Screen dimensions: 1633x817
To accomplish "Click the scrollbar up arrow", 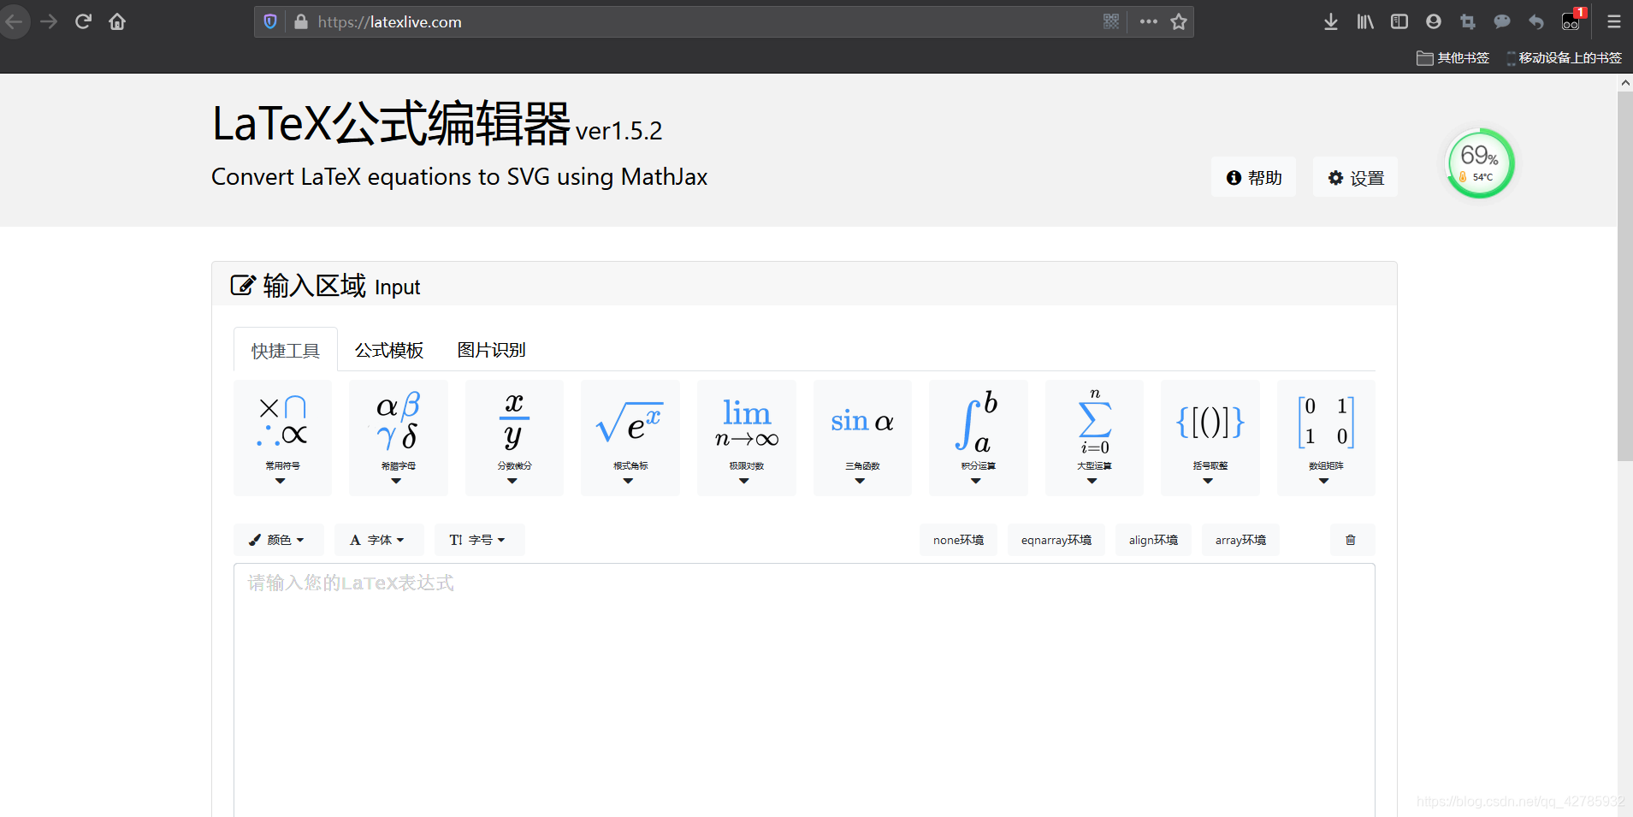I will pos(1625,83).
